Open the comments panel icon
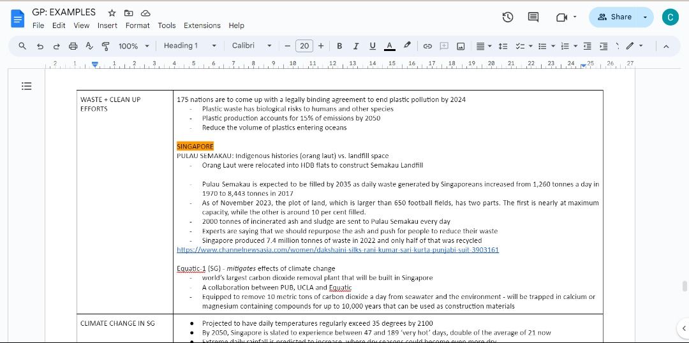This screenshot has height=343, width=689. 533,17
